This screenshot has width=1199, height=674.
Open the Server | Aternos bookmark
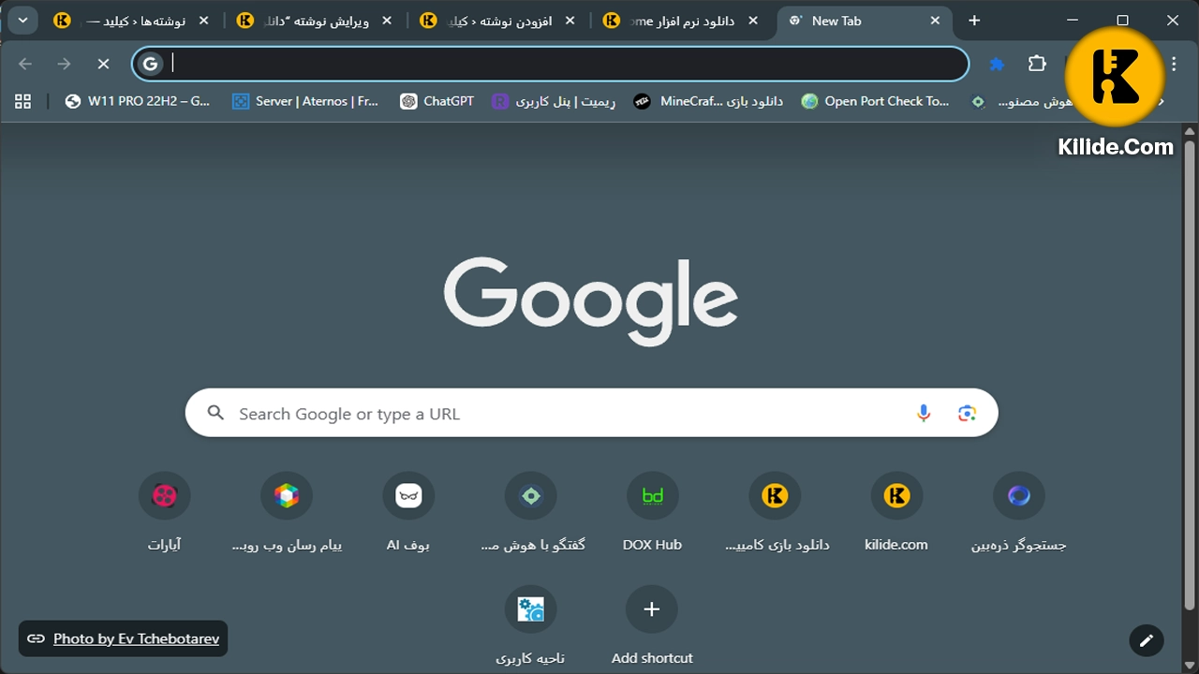pyautogui.click(x=305, y=101)
